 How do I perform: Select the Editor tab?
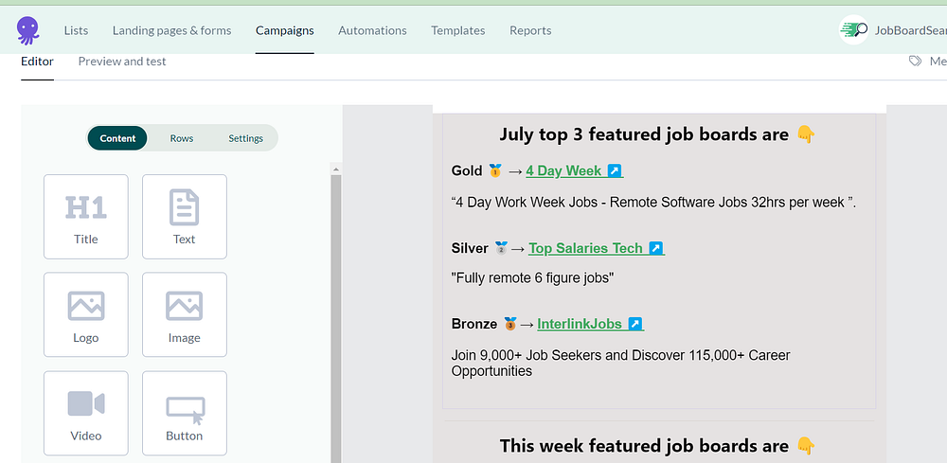pos(37,62)
